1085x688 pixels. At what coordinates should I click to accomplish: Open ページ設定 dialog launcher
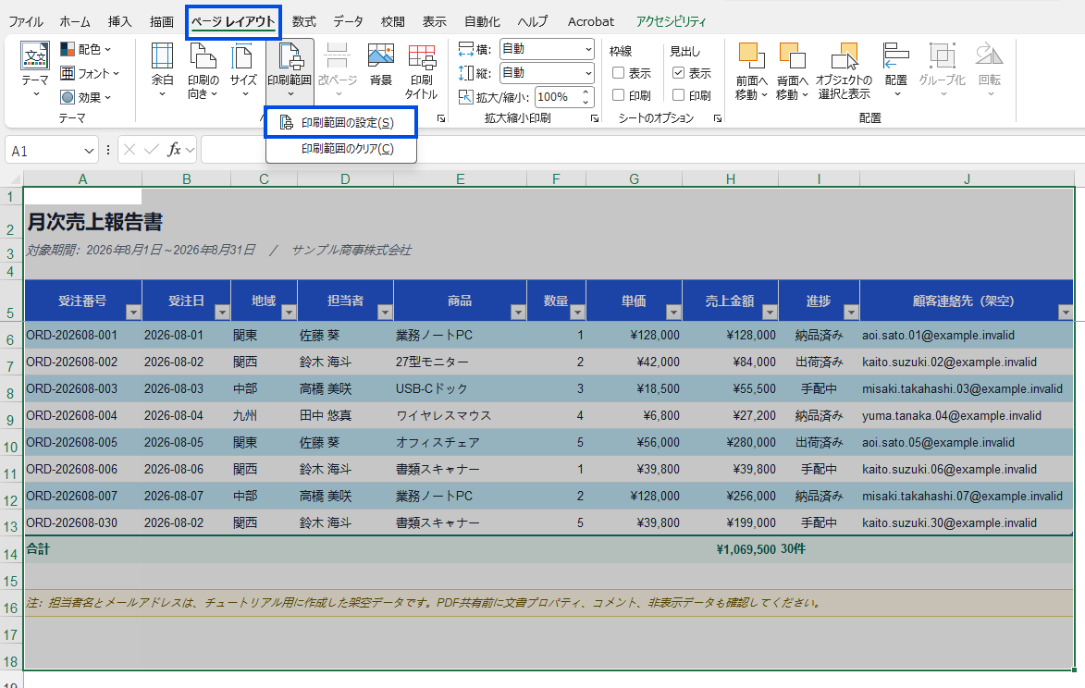click(x=441, y=119)
